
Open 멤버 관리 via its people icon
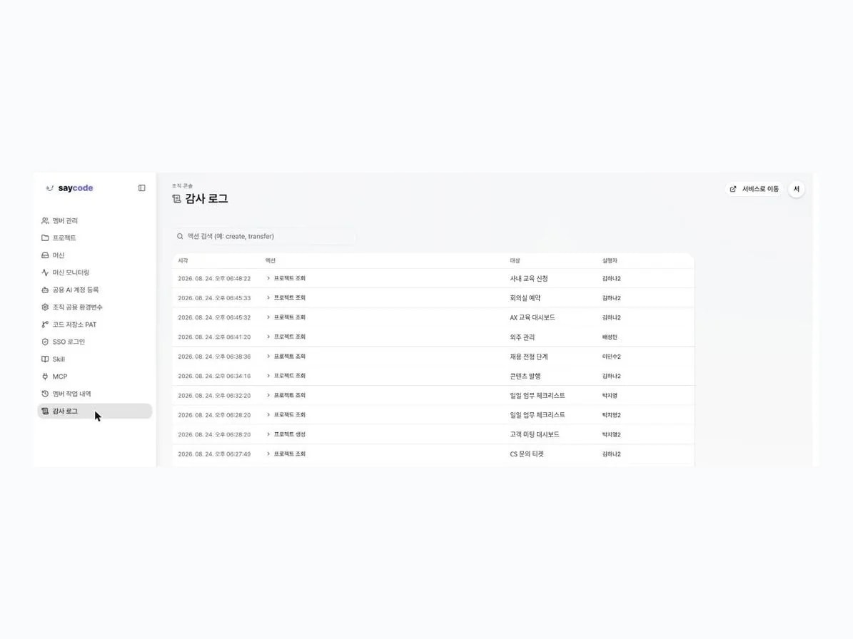[45, 220]
